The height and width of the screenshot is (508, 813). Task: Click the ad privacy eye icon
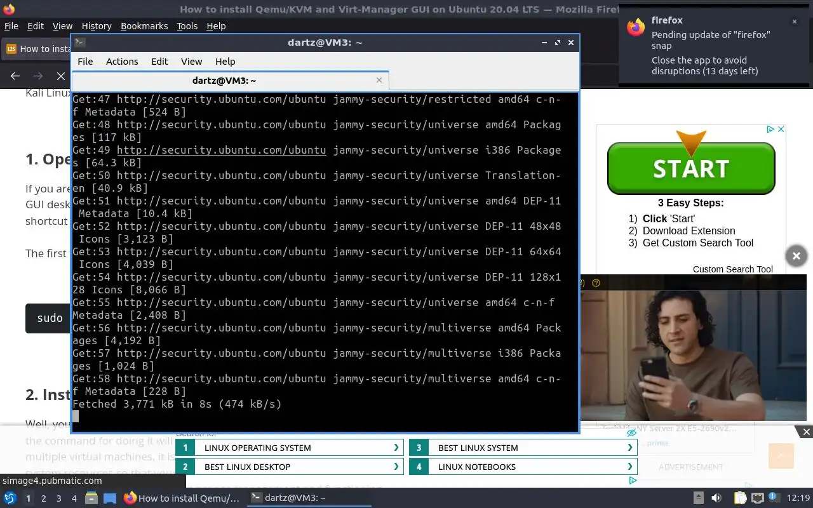point(631,433)
